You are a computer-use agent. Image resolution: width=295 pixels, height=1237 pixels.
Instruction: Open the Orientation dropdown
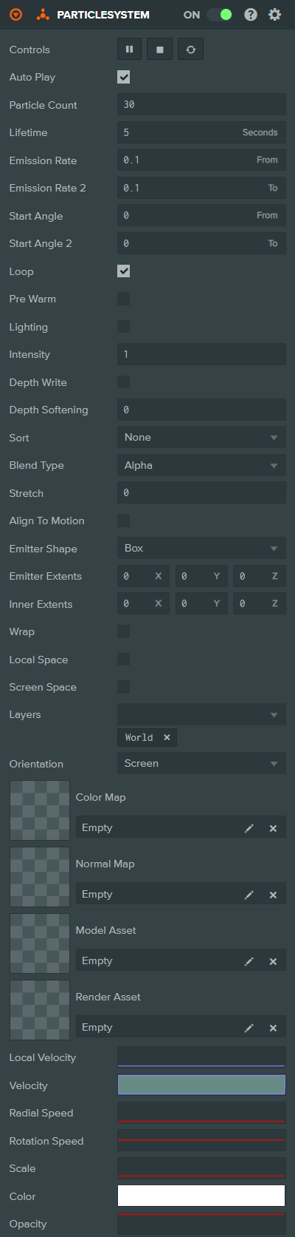(201, 764)
